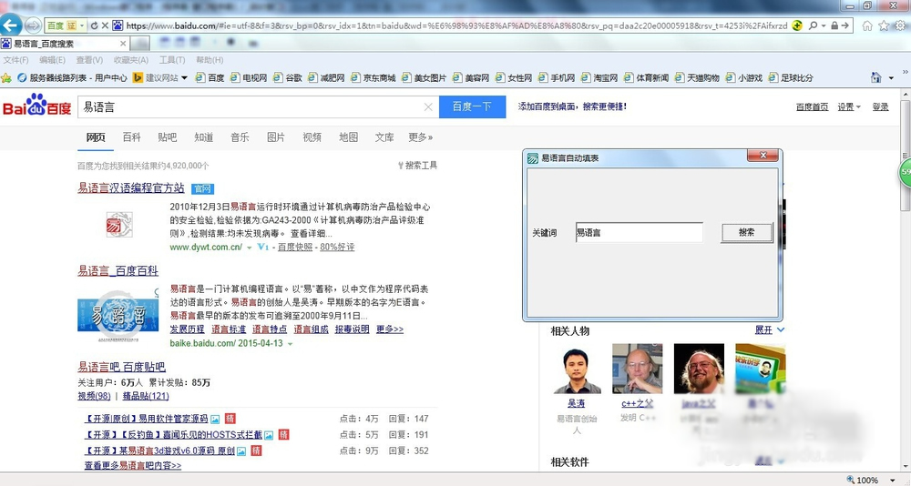Screen dimensions: 911x486
Task: Click the 登录 link
Action: tap(880, 106)
